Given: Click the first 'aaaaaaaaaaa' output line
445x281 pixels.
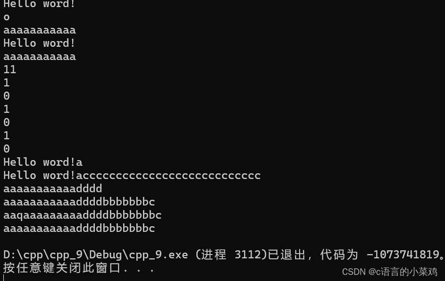Looking at the screenshot, I should 40,30.
